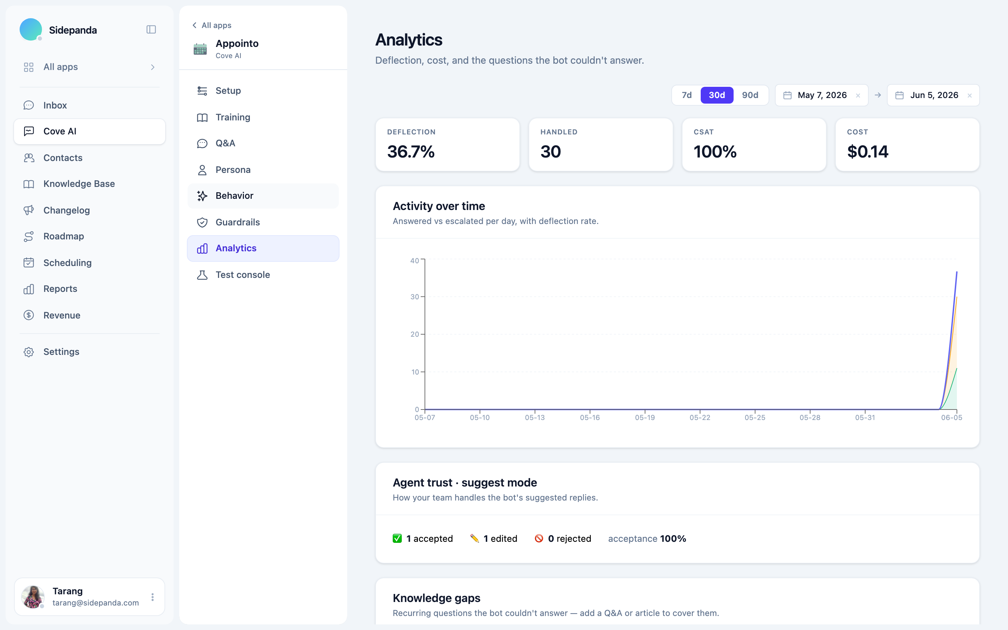
Task: Select Cove AI in the sidebar
Action: [90, 131]
